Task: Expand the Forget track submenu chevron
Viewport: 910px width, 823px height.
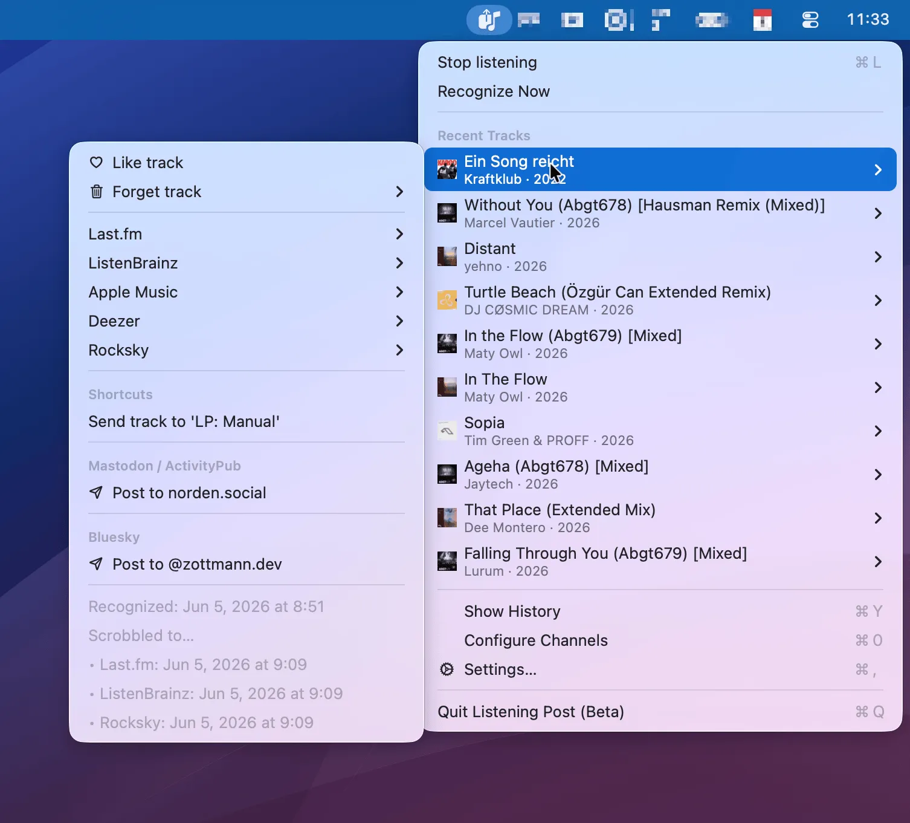Action: (399, 192)
